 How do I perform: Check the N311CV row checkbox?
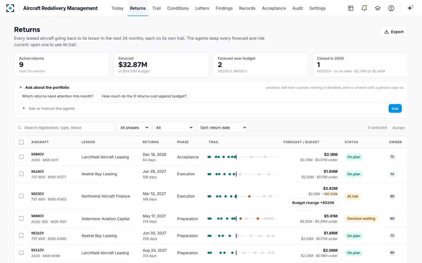click(21, 253)
